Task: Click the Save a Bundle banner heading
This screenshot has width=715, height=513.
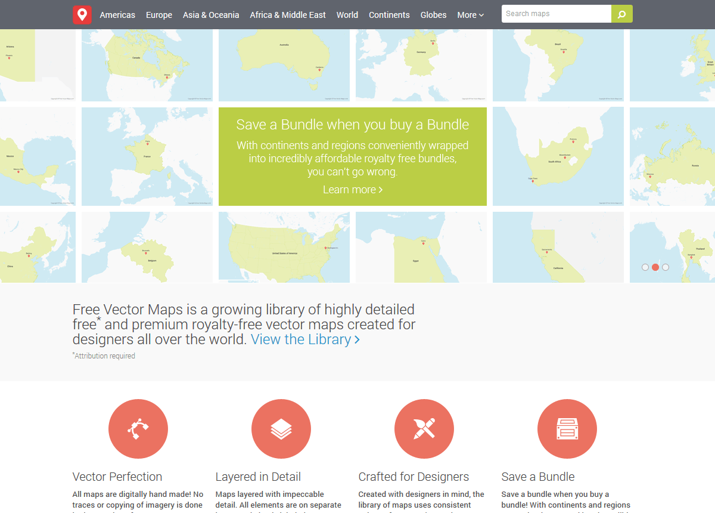Action: (353, 124)
